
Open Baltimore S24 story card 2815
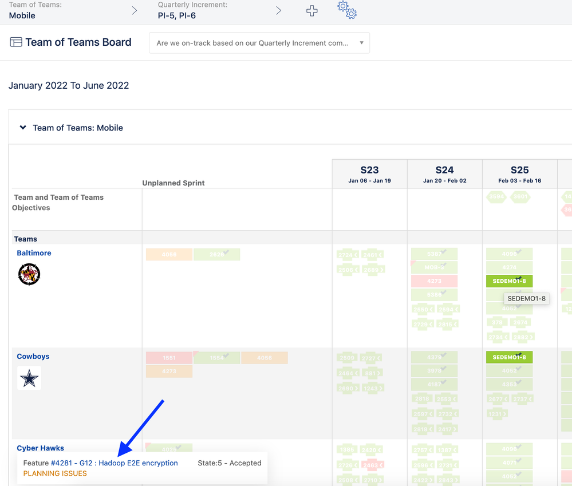[x=448, y=325]
